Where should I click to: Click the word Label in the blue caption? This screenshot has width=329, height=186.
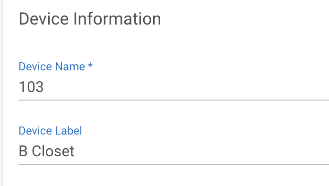(69, 131)
